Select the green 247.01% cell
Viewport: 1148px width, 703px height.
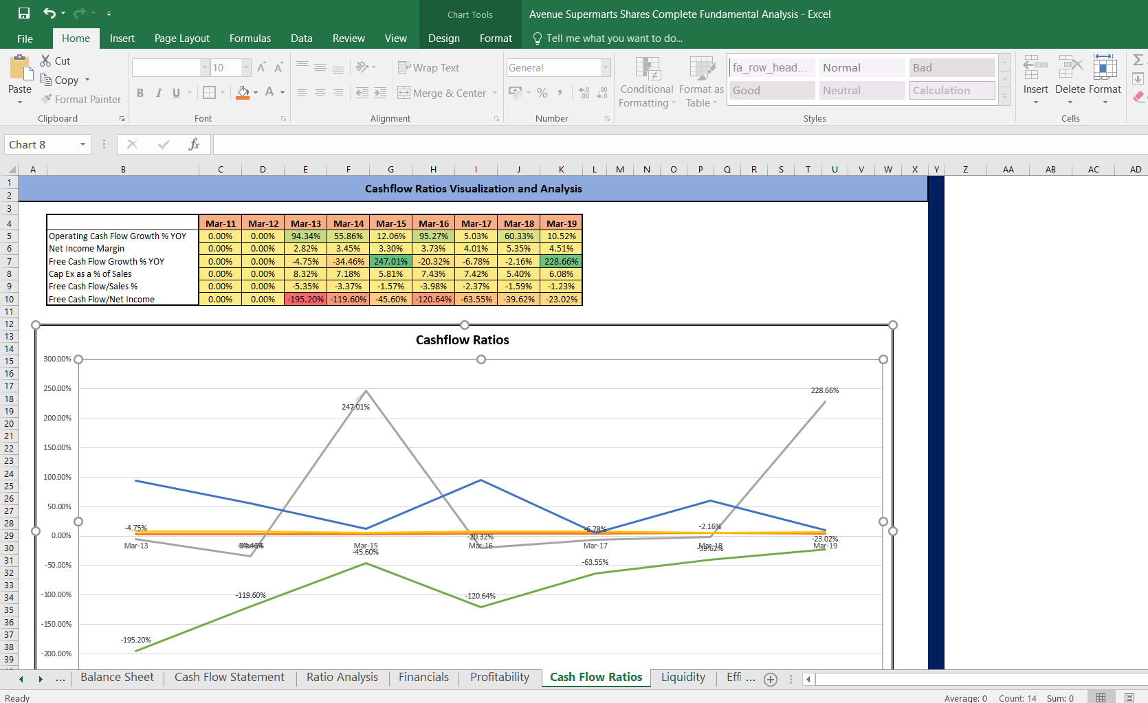point(390,261)
